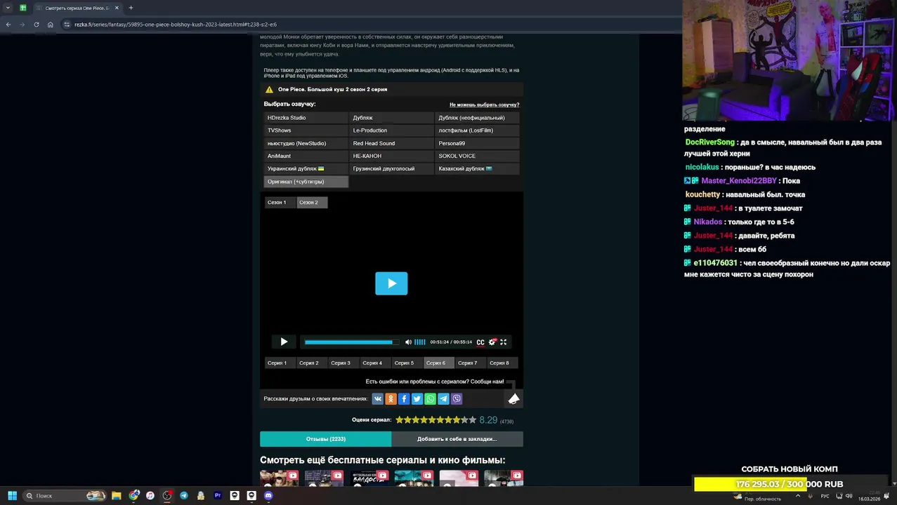Screen dimensions: 897x505
Task: Choose Red Head Sound voiceover
Action: click(391, 143)
